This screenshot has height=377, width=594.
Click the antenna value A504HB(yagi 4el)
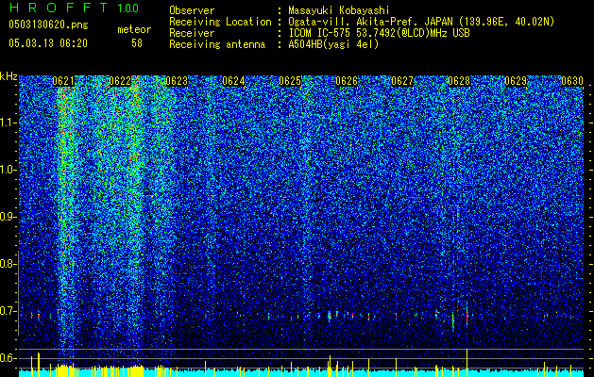333,44
